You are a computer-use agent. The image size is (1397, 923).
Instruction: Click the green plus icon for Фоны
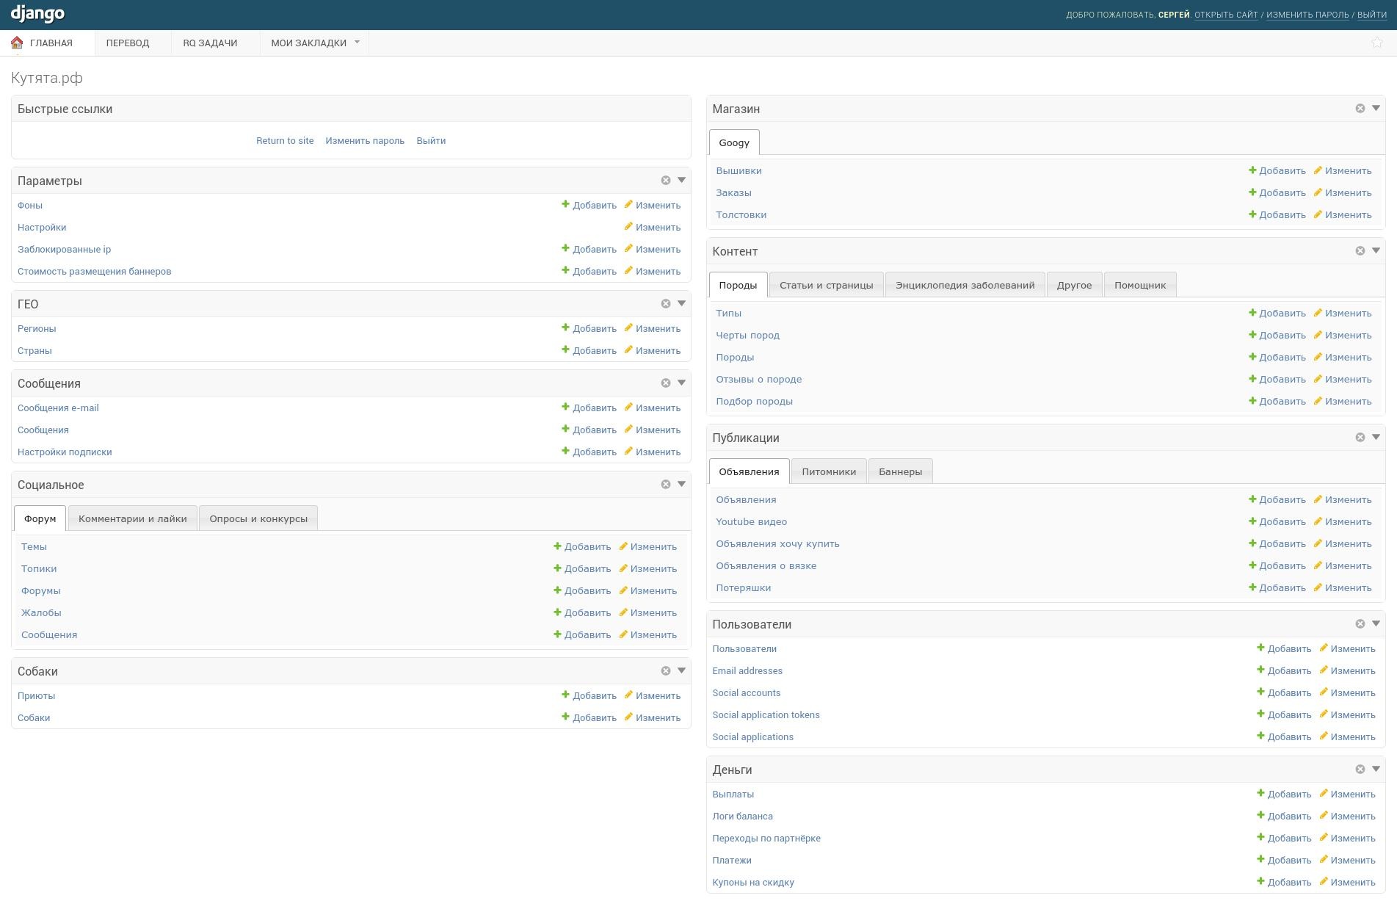coord(565,205)
